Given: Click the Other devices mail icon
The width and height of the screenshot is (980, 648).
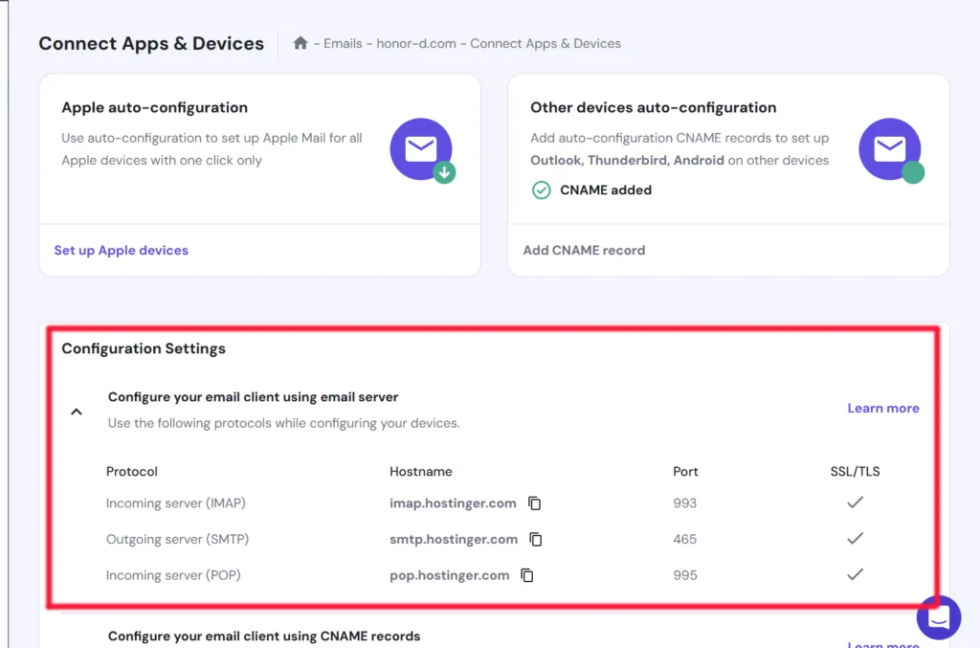Looking at the screenshot, I should (x=891, y=149).
